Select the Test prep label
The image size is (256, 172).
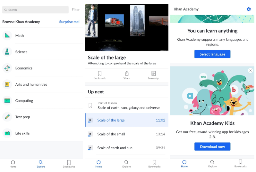pyautogui.click(x=22, y=117)
